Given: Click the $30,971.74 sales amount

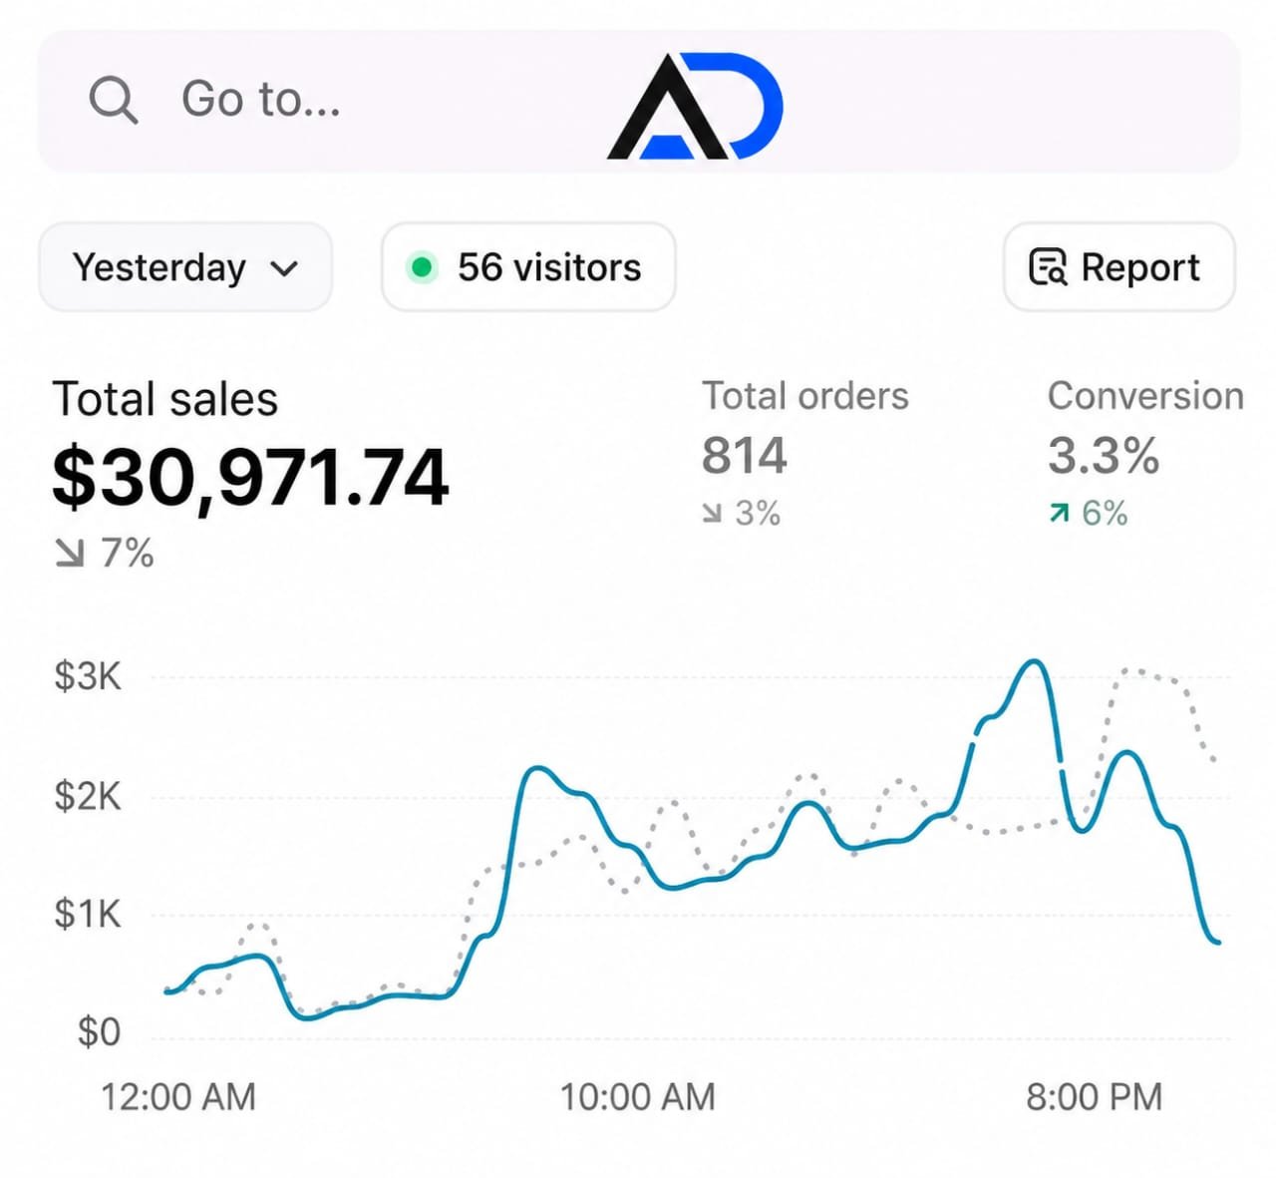Looking at the screenshot, I should click(x=251, y=479).
